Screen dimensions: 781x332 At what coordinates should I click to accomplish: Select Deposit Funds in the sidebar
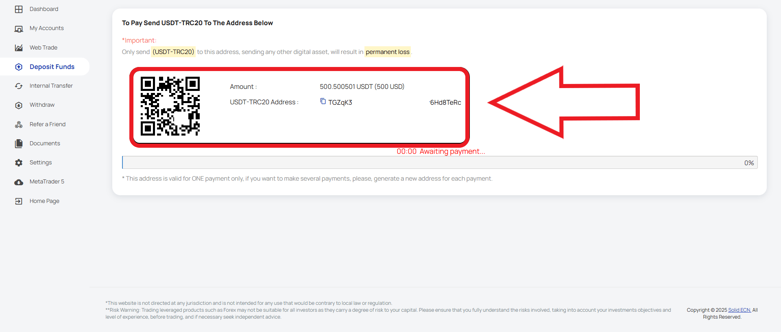52,67
